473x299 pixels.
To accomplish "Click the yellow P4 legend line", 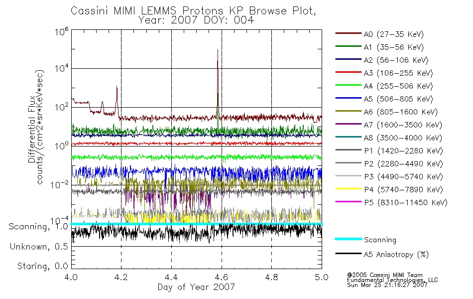I will (349, 189).
